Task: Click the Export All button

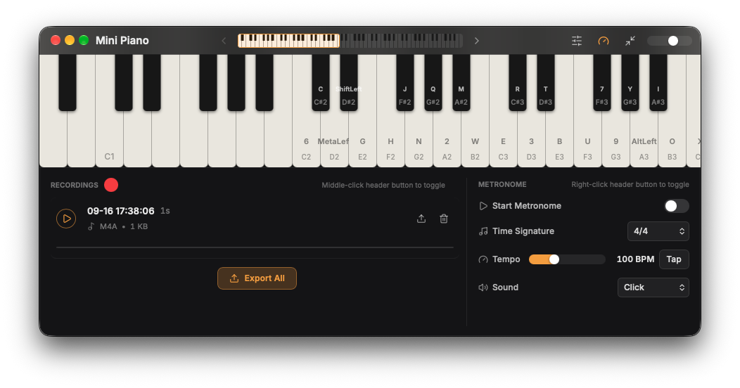Action: [x=257, y=278]
